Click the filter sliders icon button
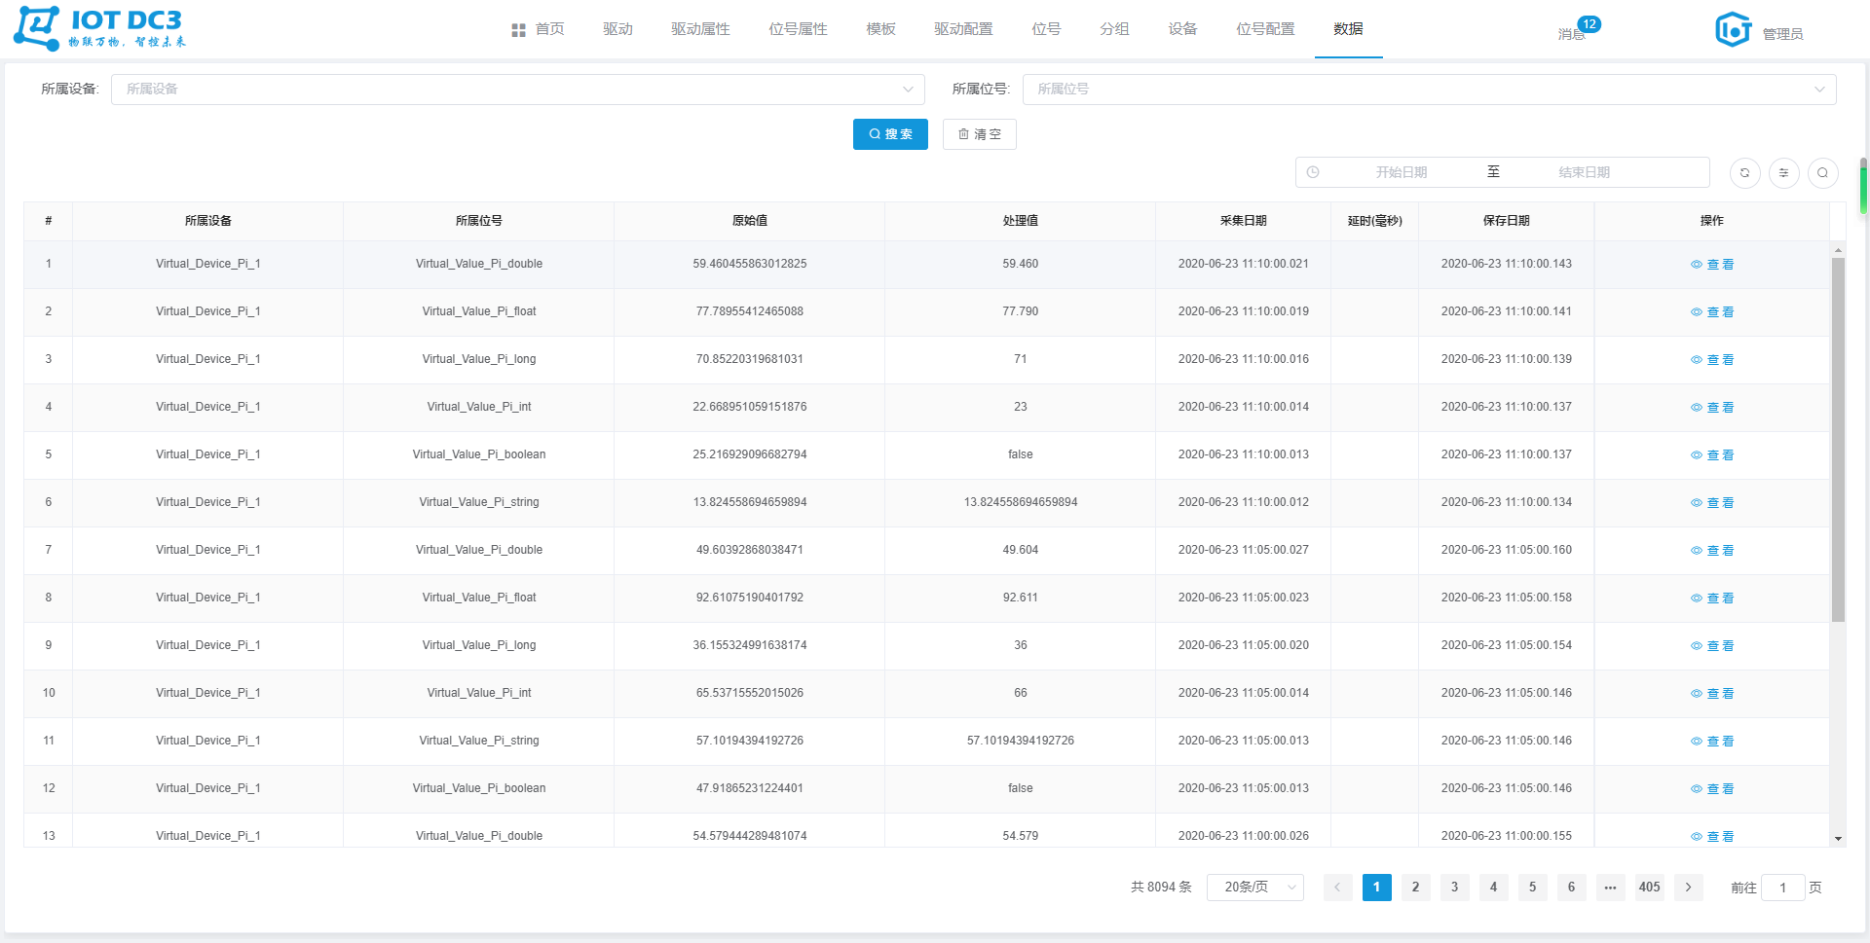The image size is (1870, 943). [x=1783, y=173]
